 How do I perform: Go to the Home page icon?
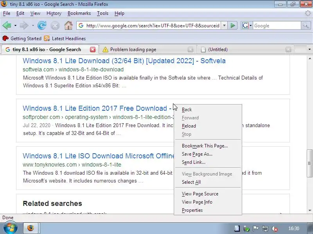click(68, 25)
